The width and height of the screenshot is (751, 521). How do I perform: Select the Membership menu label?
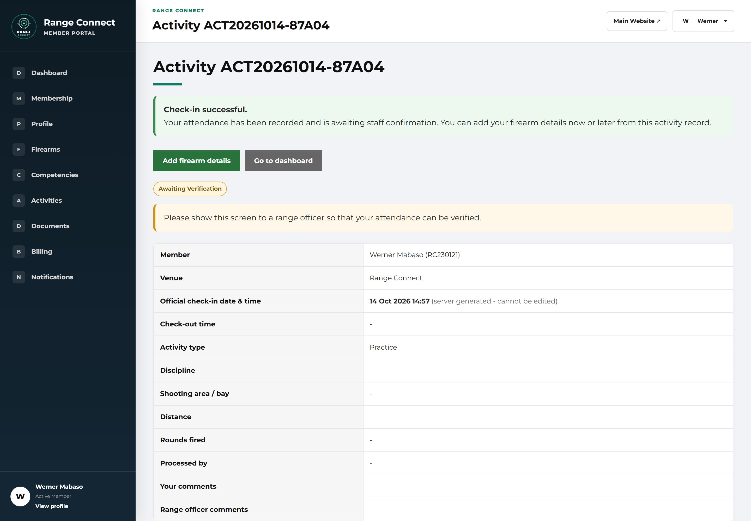click(52, 98)
